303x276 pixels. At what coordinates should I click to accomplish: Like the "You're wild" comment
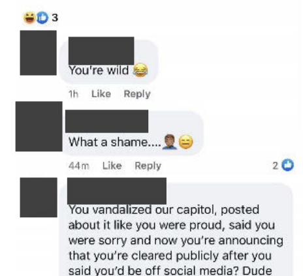101,94
